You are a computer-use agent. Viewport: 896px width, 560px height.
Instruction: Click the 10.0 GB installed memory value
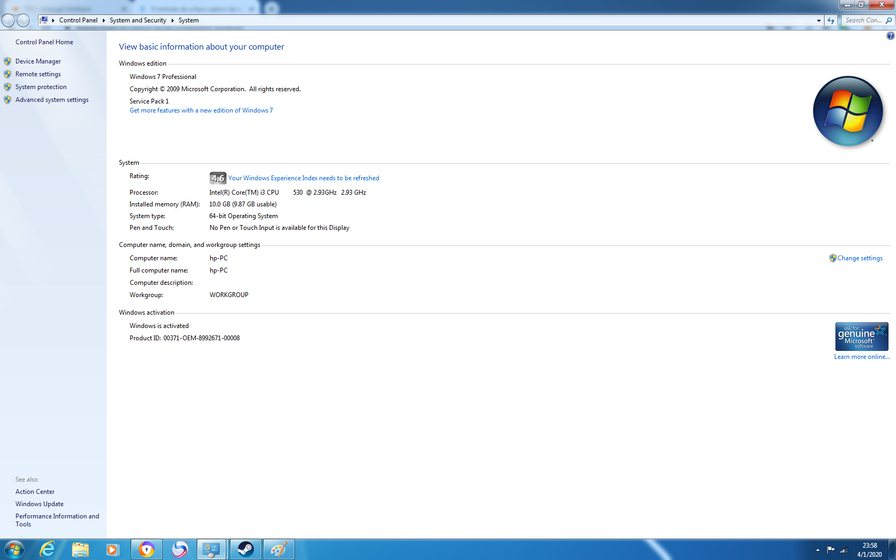click(243, 204)
